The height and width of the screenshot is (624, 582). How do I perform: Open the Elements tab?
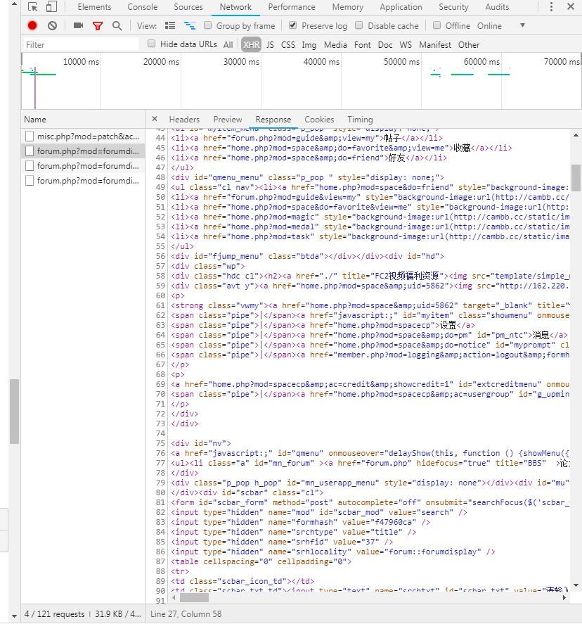[x=94, y=7]
